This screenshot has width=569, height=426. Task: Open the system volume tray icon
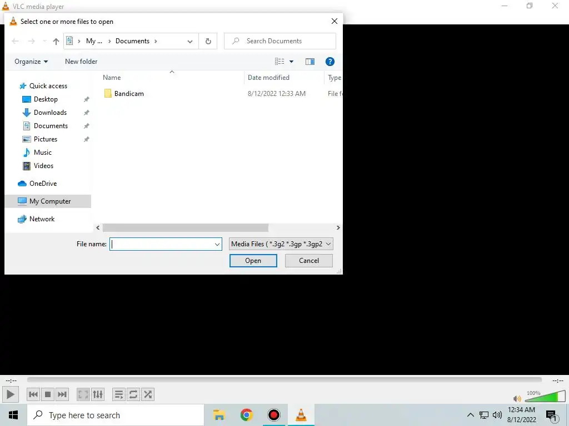click(497, 415)
